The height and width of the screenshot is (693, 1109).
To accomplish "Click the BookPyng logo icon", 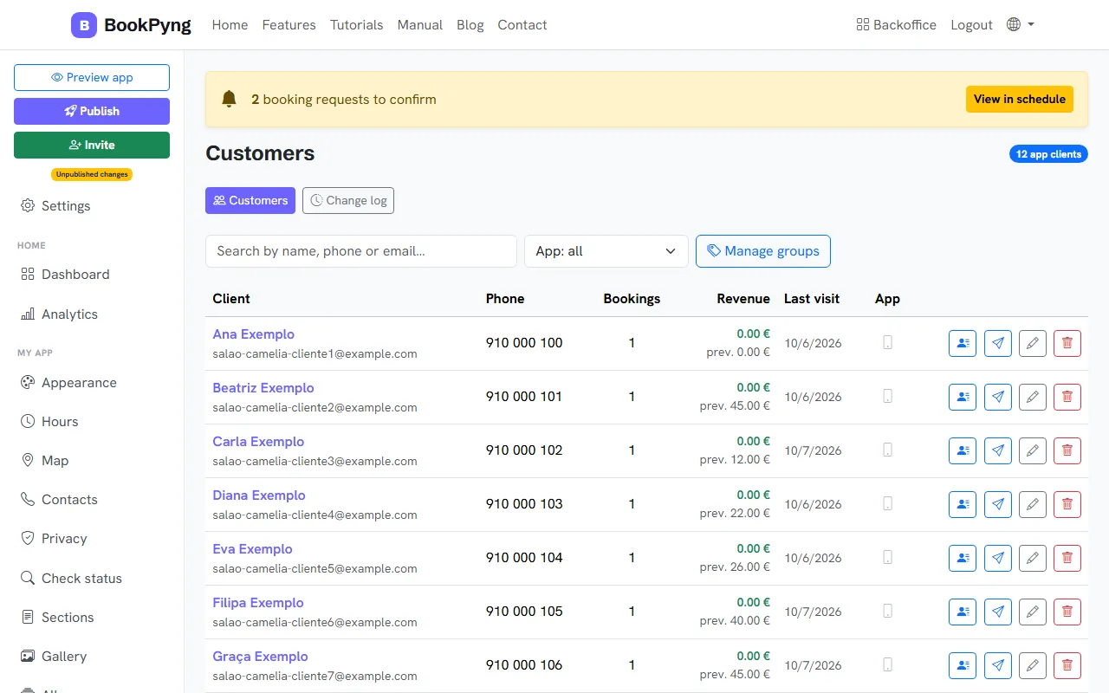I will pyautogui.click(x=84, y=25).
